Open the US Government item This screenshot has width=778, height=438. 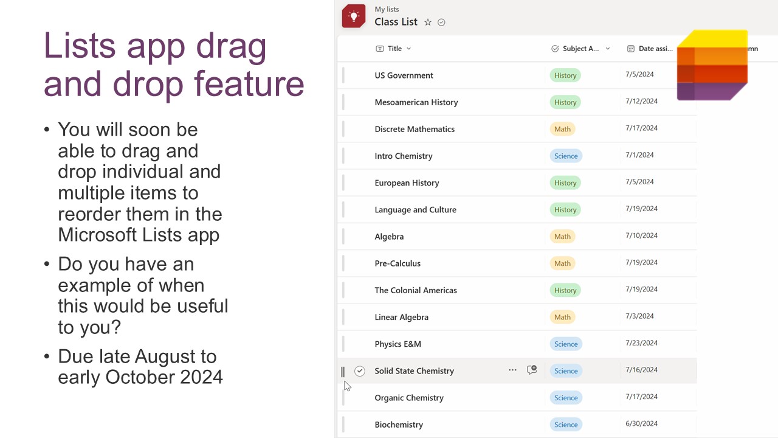click(x=404, y=75)
